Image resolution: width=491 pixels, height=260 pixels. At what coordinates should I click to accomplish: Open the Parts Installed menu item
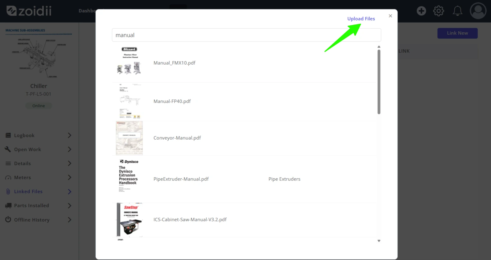tap(38, 206)
